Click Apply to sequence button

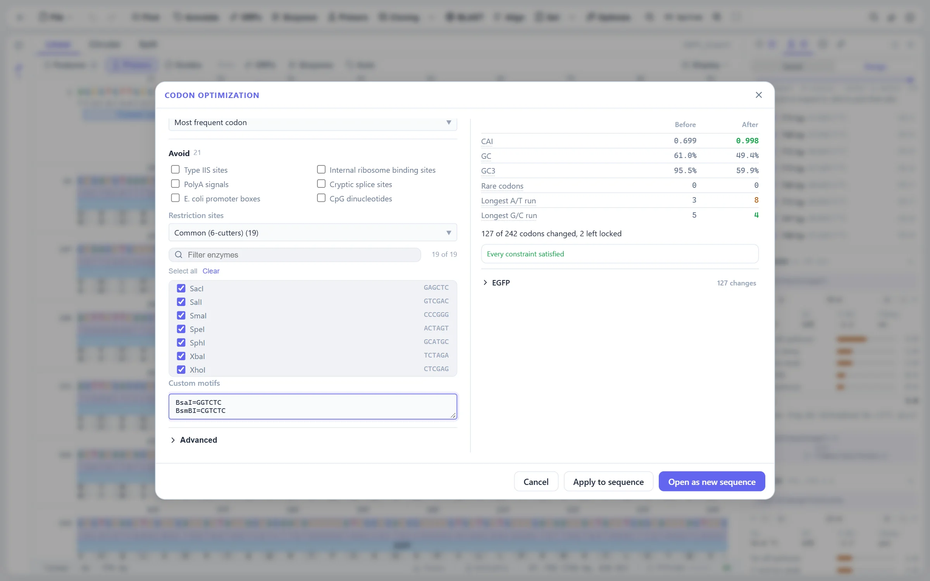(608, 481)
